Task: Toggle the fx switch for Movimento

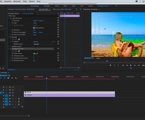Action: pos(11,18)
